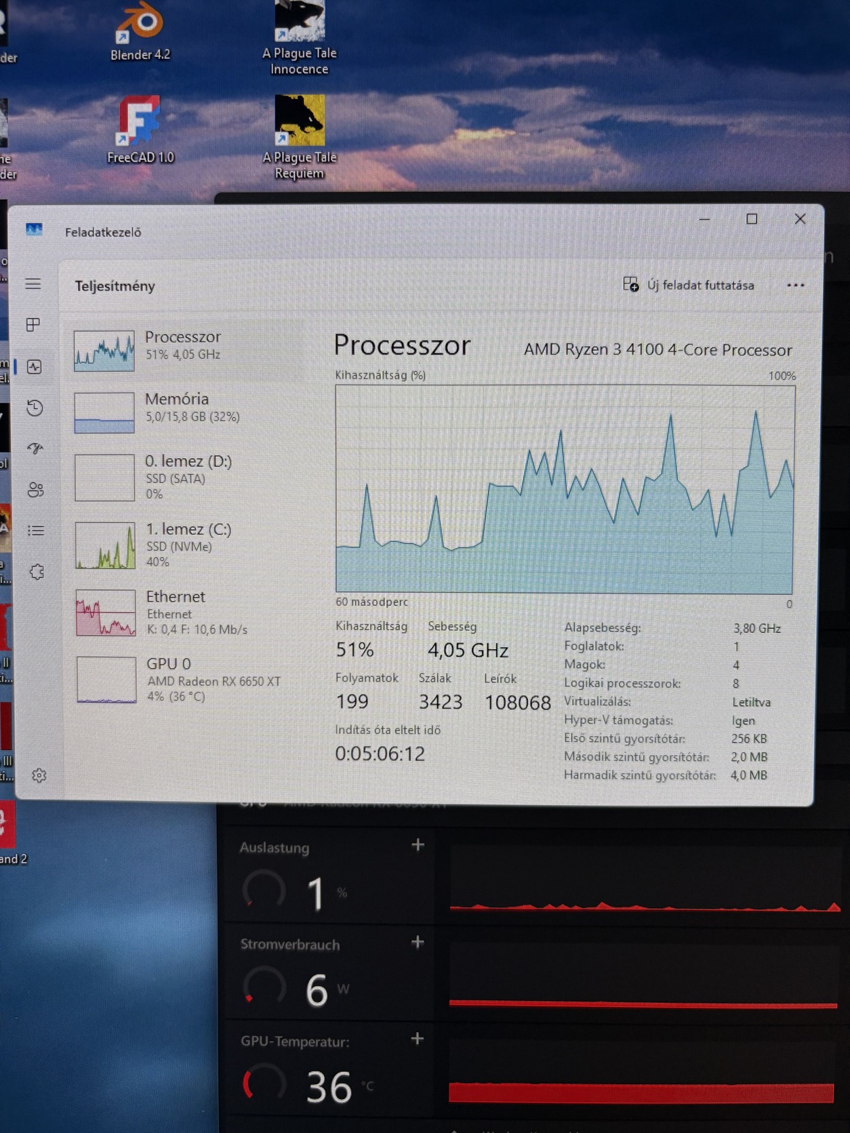The height and width of the screenshot is (1133, 850).
Task: Click the 'AMD Ryzen 3 4100 4-Core Processor' label
Action: click(x=657, y=350)
